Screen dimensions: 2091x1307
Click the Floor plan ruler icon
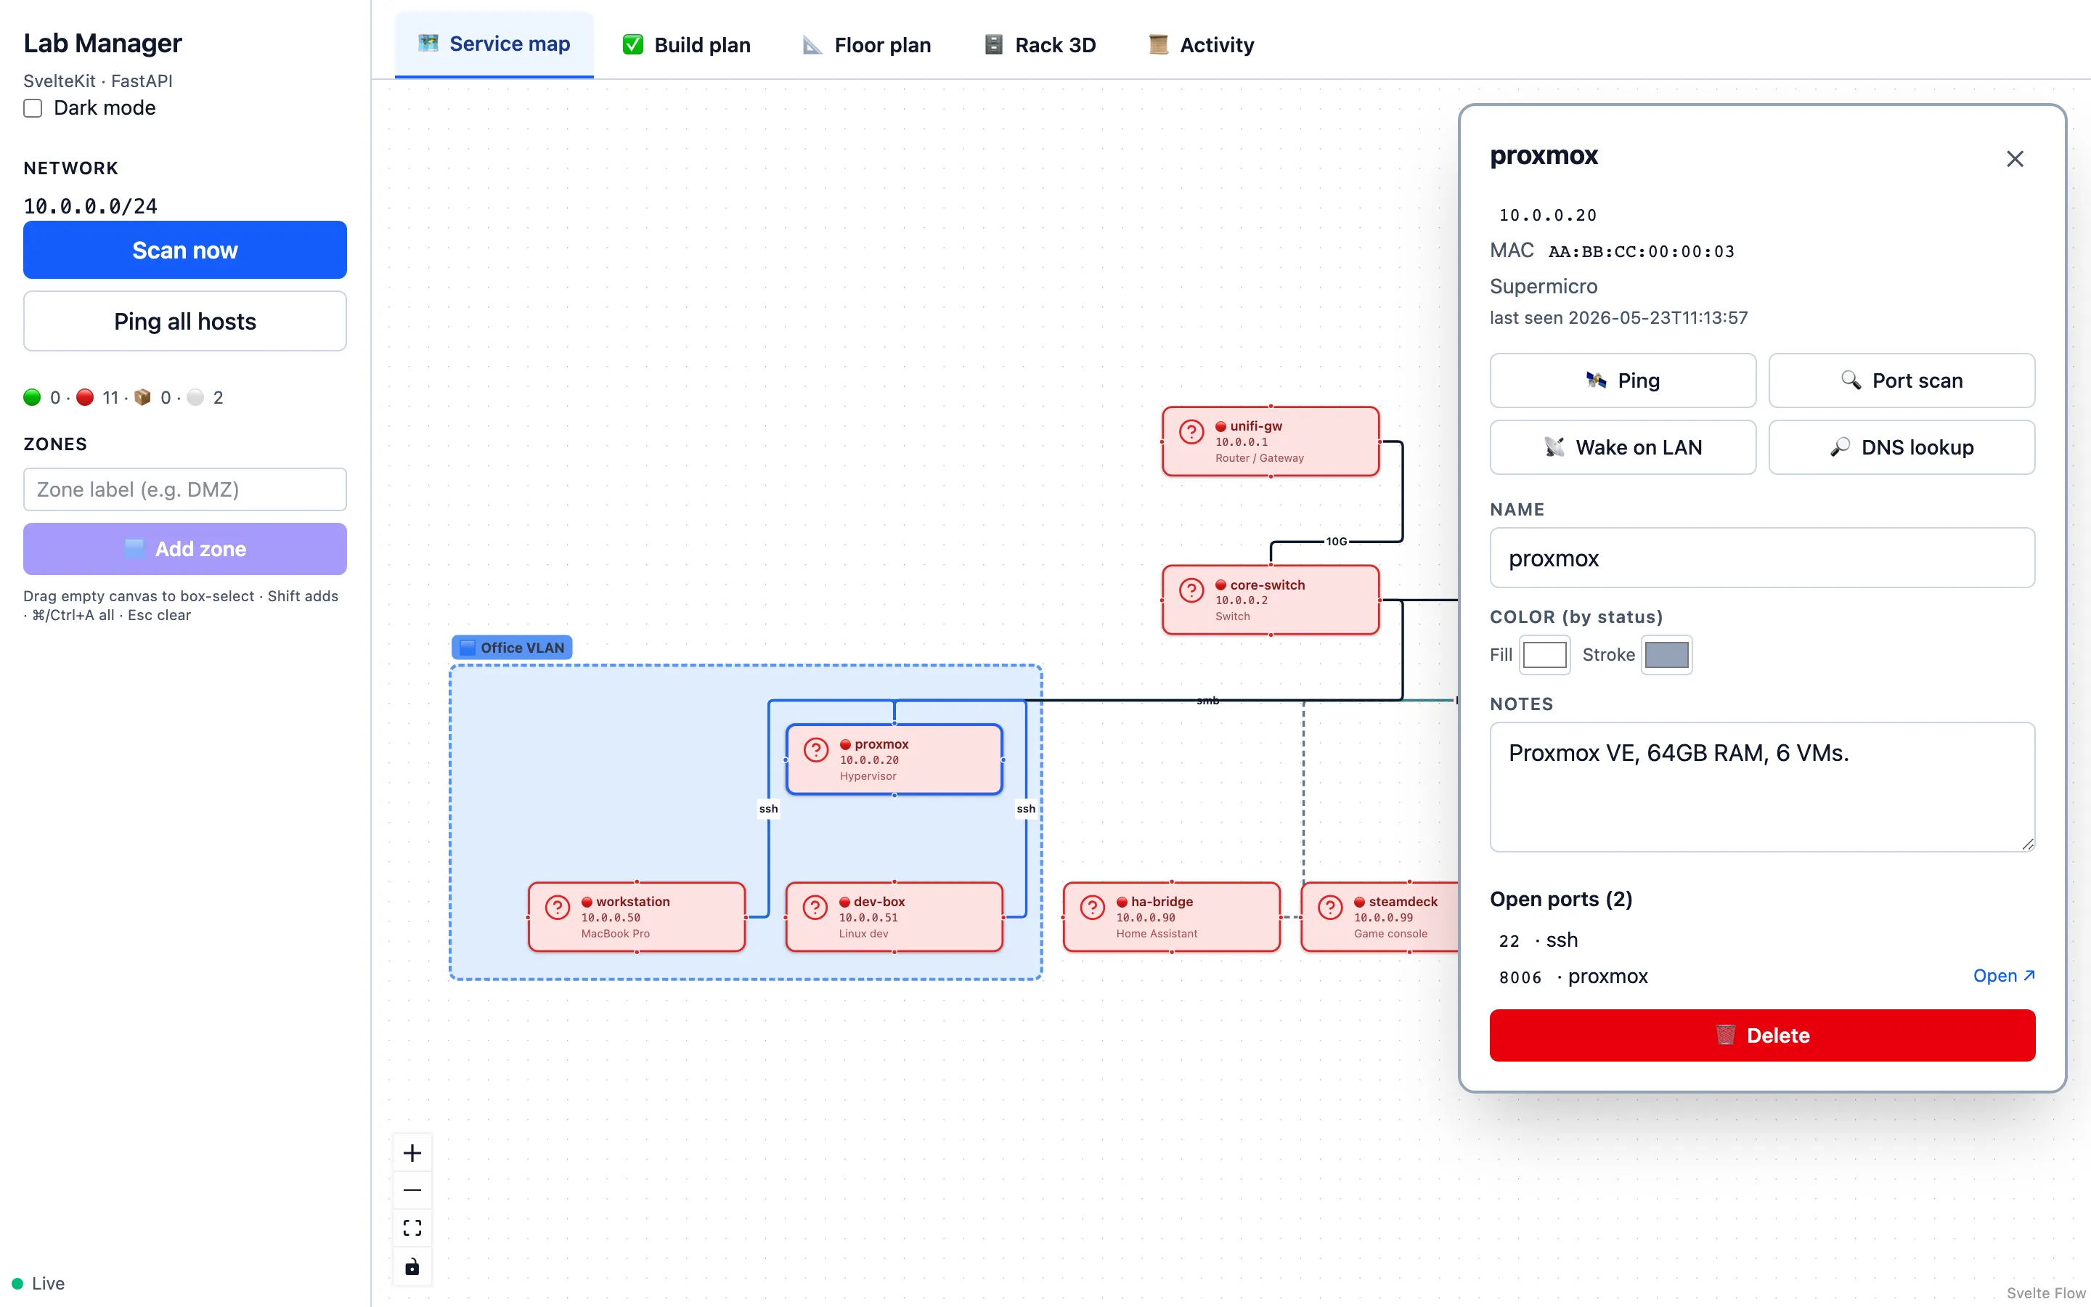pyautogui.click(x=811, y=44)
